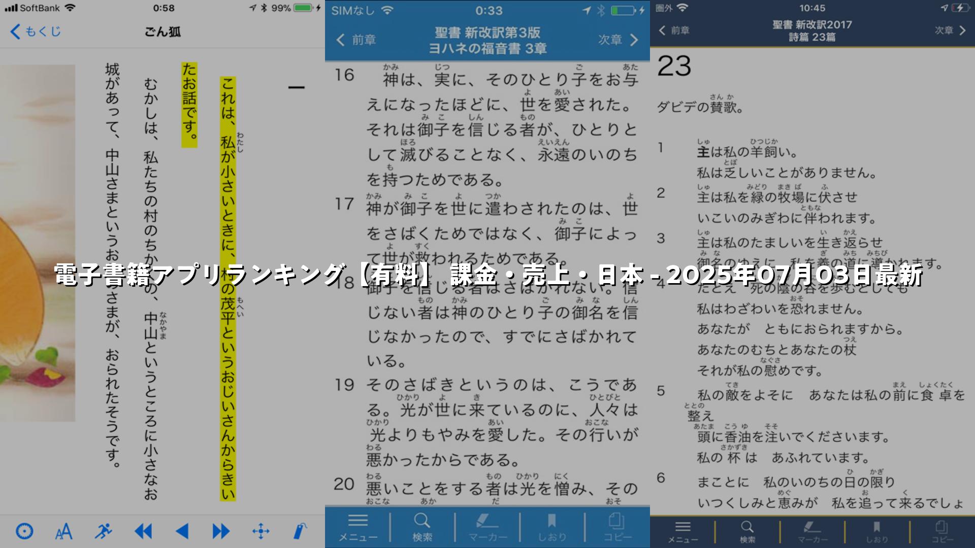Tap the SoftBank carrier status text
This screenshot has width=975, height=548.
(x=40, y=8)
